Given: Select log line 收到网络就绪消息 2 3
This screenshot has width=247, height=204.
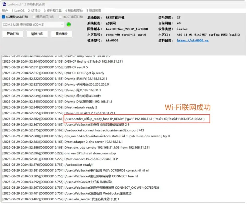Looking at the screenshot, I should [x=66, y=125].
